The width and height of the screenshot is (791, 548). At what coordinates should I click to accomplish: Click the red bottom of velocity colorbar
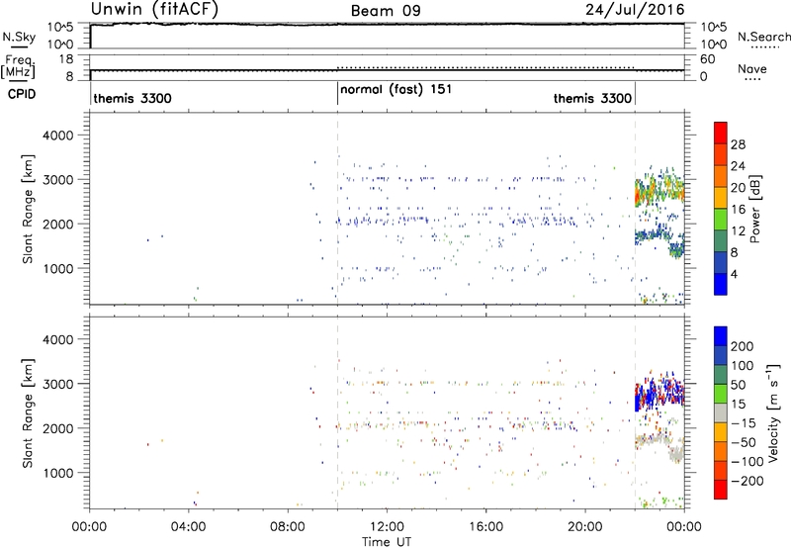tap(721, 490)
